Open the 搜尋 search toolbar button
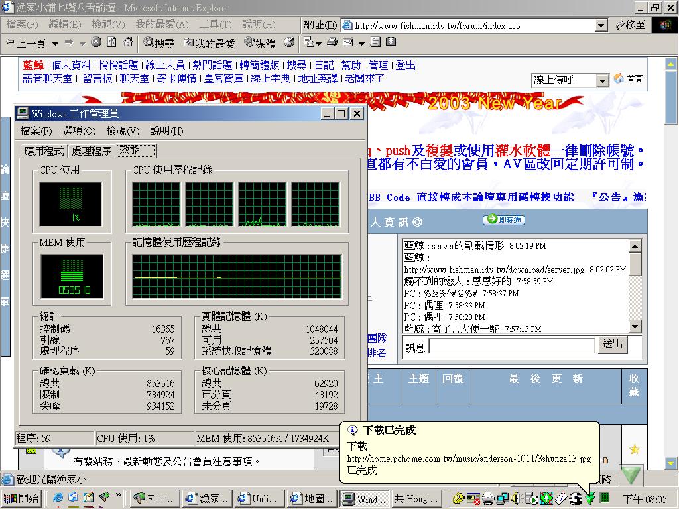The image size is (679, 509). pos(159,43)
